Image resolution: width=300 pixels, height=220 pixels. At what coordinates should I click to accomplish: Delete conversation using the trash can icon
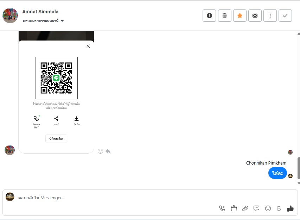click(225, 16)
